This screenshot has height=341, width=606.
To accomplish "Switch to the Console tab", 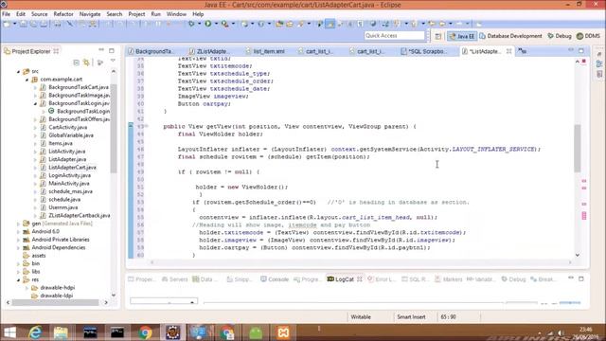I will click(275, 279).
